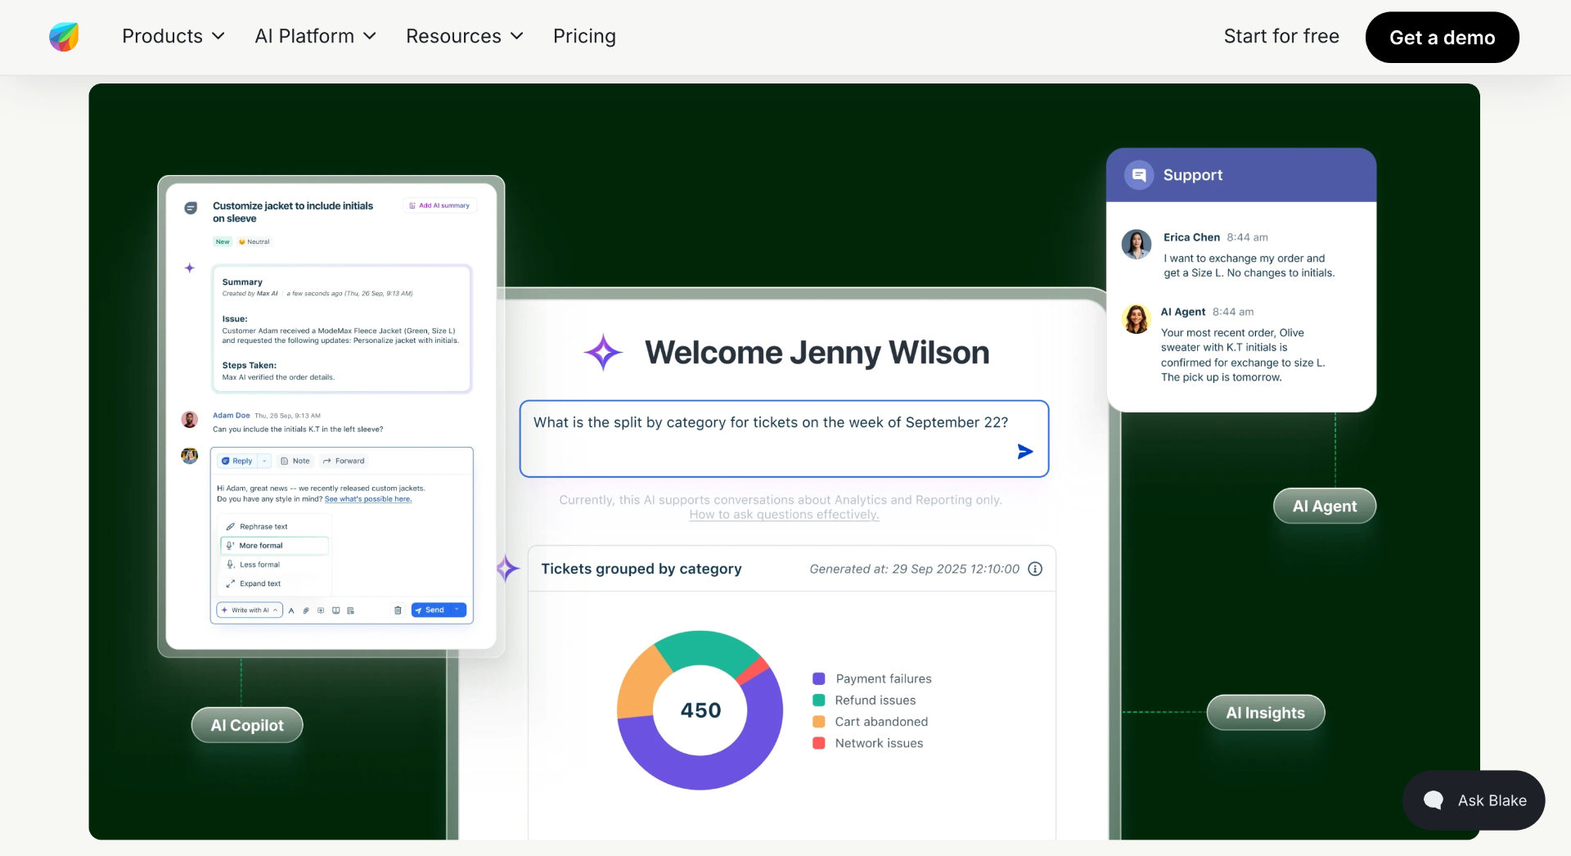This screenshot has height=856, width=1571.
Task: Click the Support chat bubble icon
Action: click(1138, 175)
